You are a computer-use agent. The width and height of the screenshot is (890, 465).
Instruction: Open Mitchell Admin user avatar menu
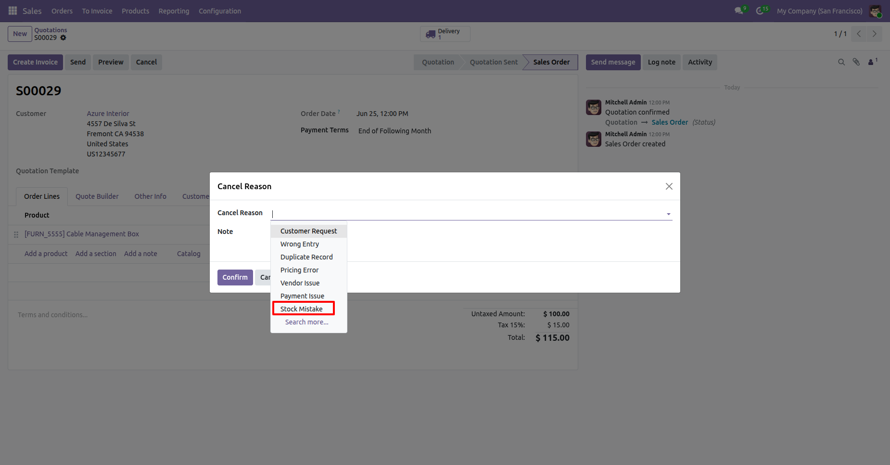pyautogui.click(x=875, y=11)
